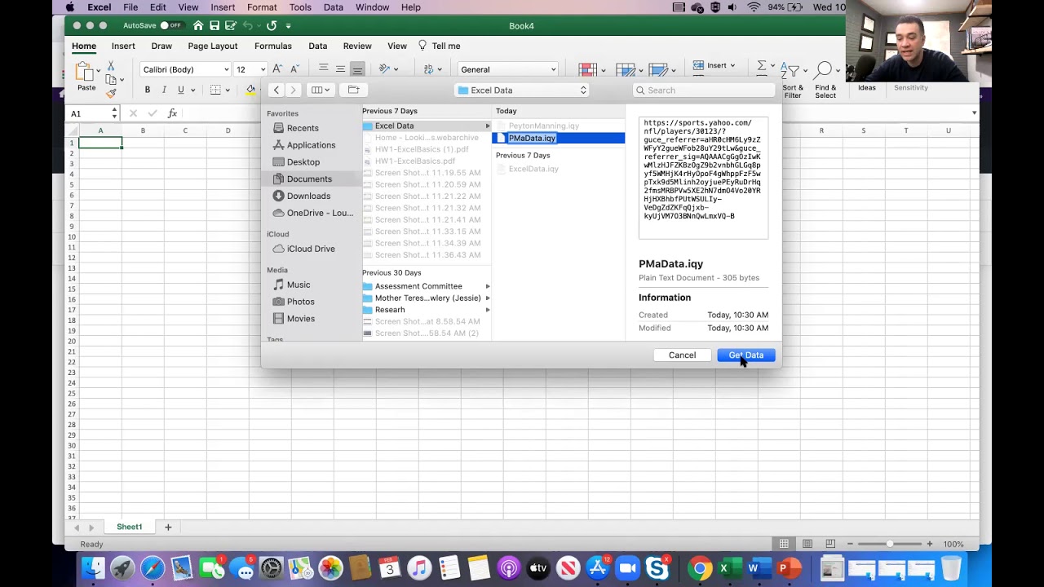Image resolution: width=1044 pixels, height=587 pixels.
Task: Click the Redo icon in the title bar
Action: click(272, 25)
